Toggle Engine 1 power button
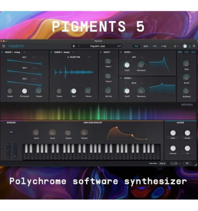198x211 pixels. tap(2, 52)
